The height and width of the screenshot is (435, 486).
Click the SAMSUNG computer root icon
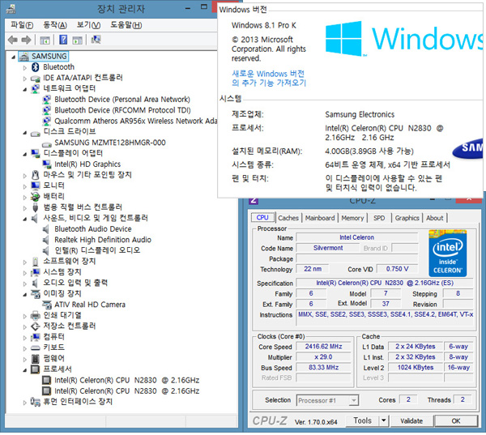pos(23,56)
